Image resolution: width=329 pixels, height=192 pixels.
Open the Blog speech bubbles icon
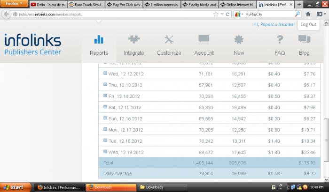coord(304,39)
